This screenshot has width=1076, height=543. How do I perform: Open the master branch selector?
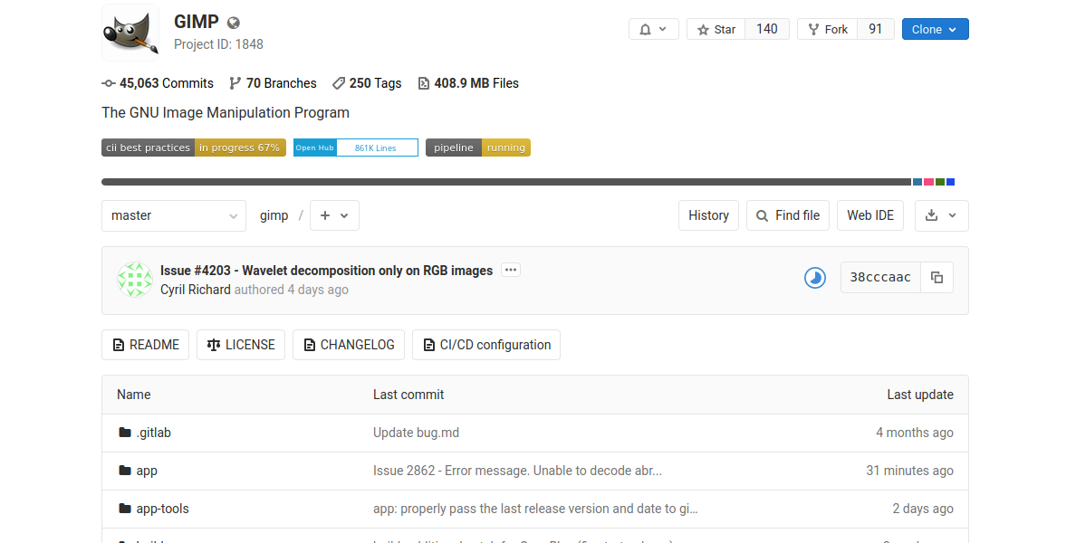point(174,215)
